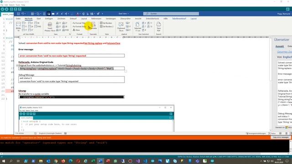This screenshot has height=164, width=292.
Task: Click the Fokus mode status bar icon
Action: pos(272,133)
